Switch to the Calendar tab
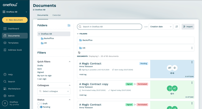202x109 pixels. [57, 15]
